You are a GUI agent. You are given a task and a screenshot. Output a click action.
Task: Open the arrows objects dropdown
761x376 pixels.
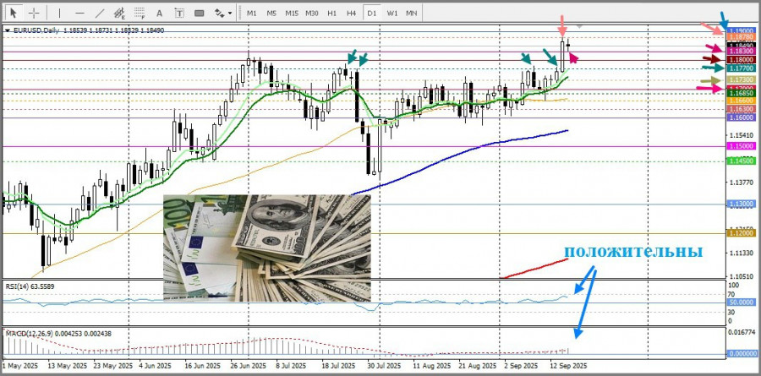[x=223, y=13]
